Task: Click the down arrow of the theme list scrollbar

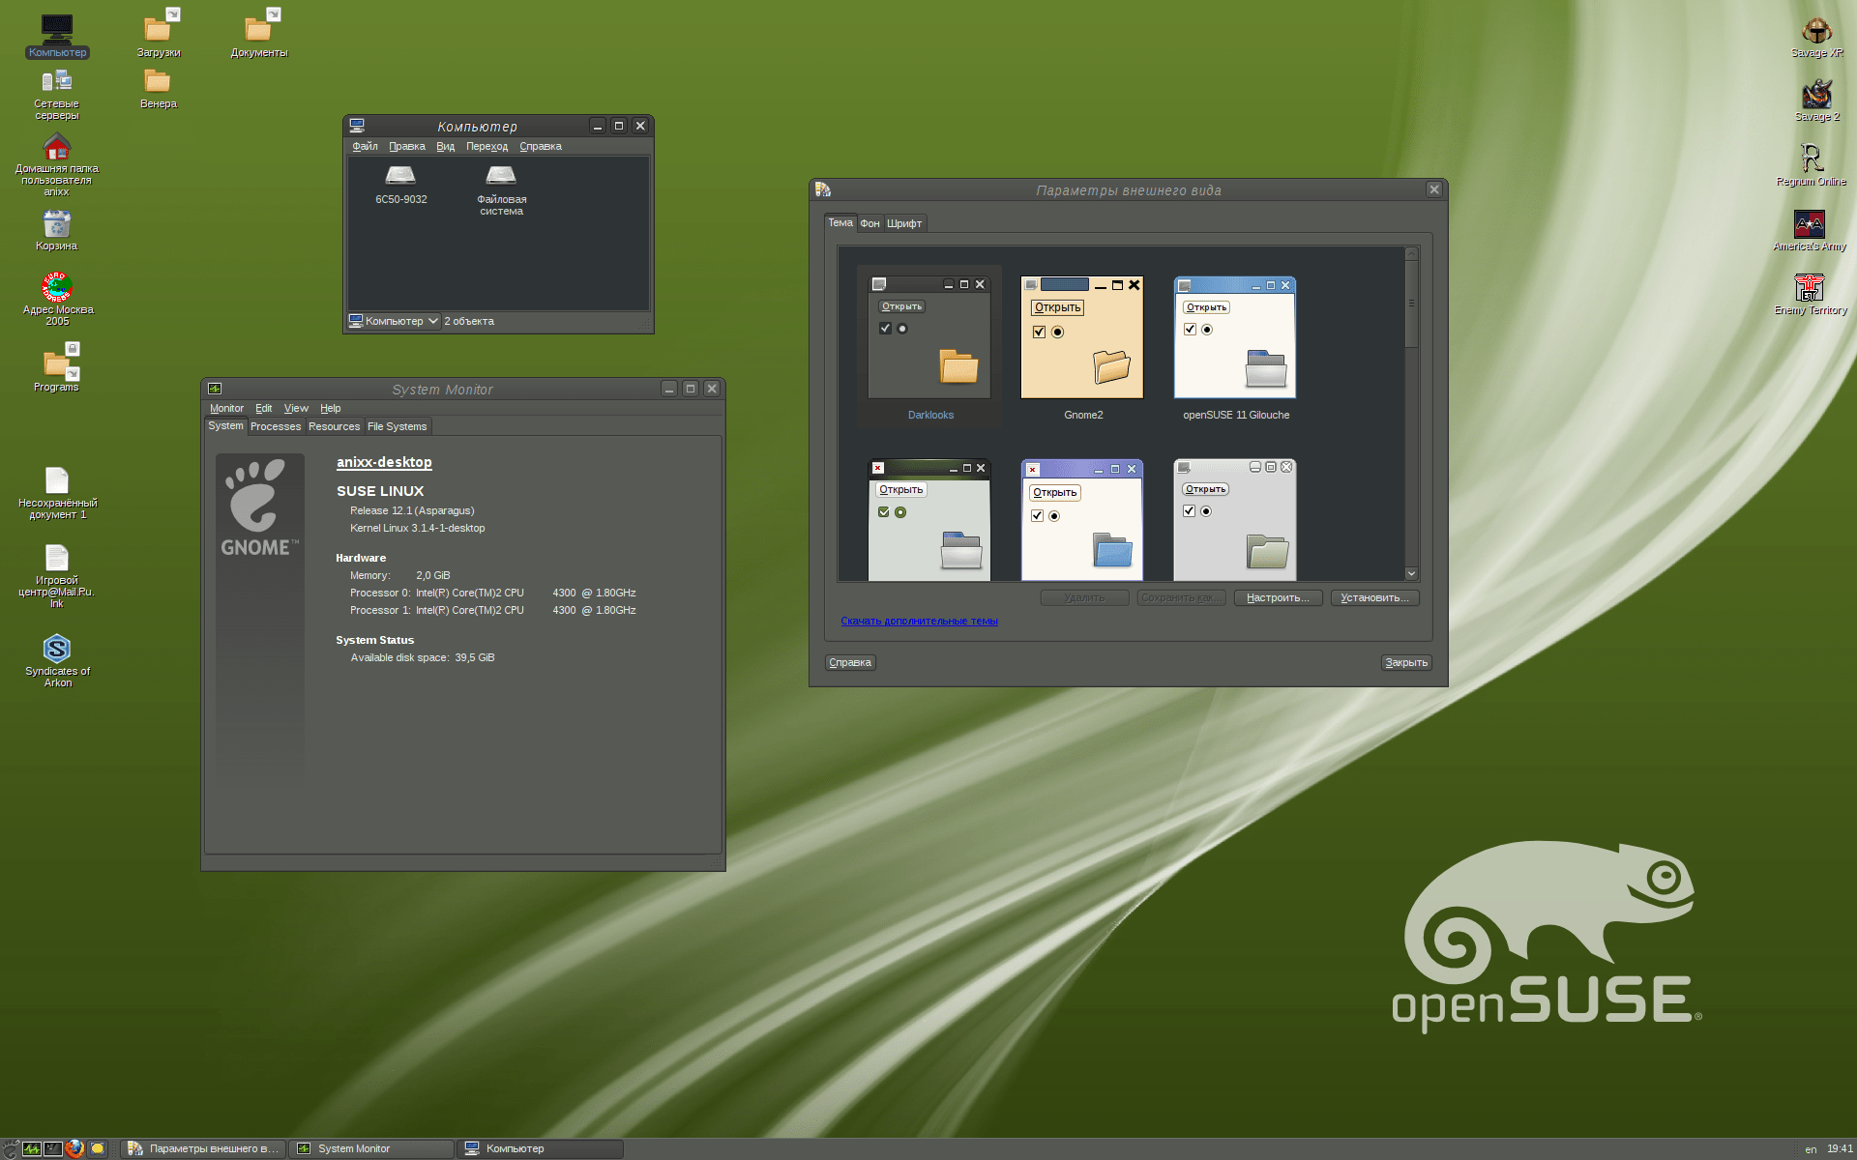Action: click(x=1411, y=572)
